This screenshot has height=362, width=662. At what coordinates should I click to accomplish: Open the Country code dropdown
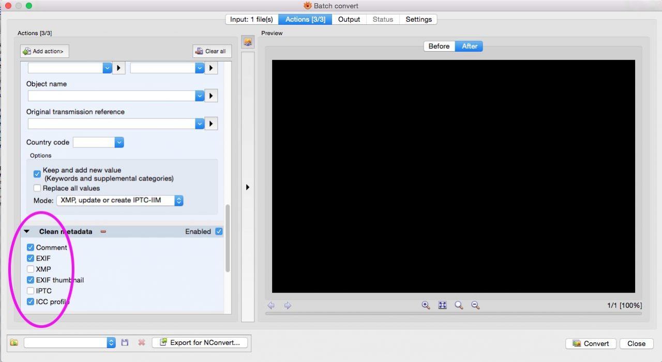119,142
